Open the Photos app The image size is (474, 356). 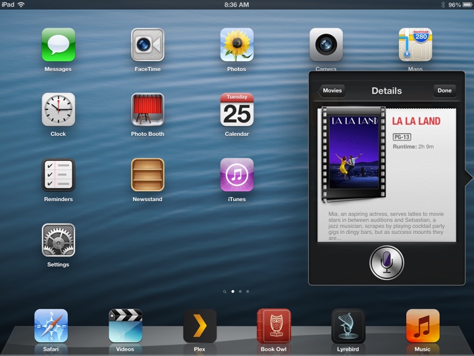(237, 45)
